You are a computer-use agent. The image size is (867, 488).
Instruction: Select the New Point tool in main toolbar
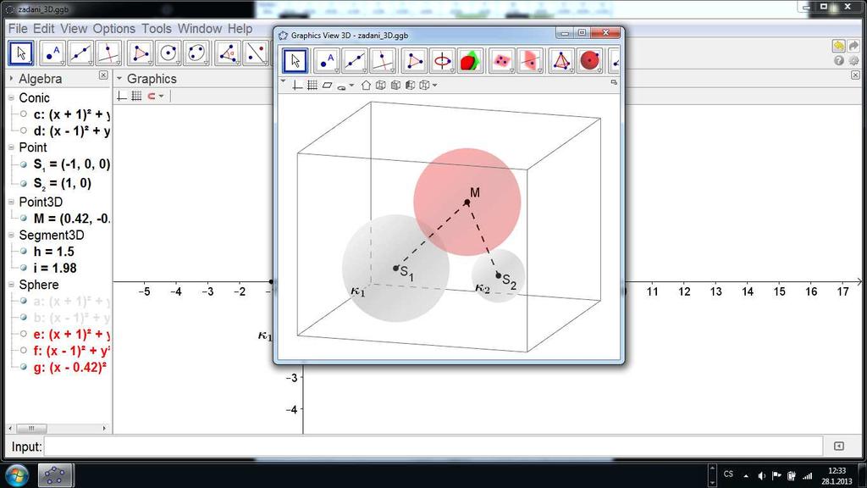pyautogui.click(x=52, y=53)
